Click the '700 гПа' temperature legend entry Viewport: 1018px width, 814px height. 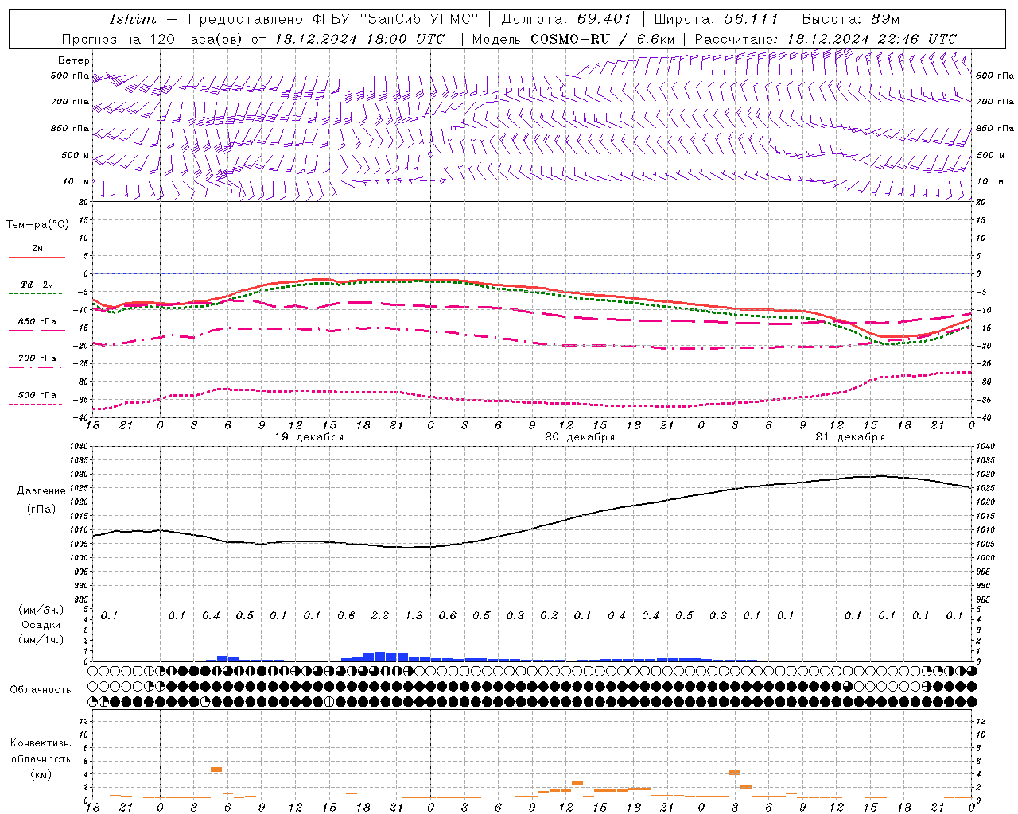[x=37, y=359]
